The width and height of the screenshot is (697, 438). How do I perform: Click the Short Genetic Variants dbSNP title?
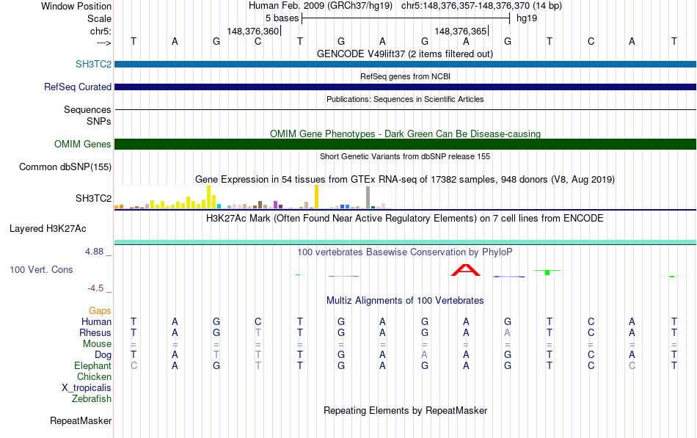click(405, 156)
